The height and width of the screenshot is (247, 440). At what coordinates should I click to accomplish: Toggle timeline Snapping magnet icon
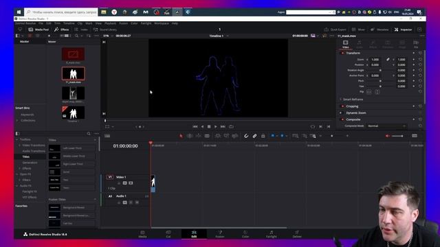click(x=246, y=136)
